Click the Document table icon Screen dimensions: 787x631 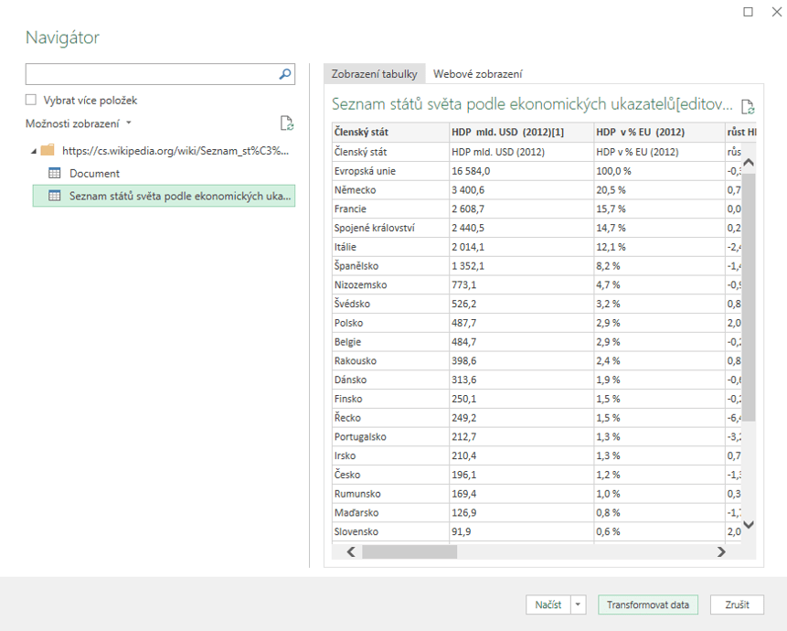point(54,174)
